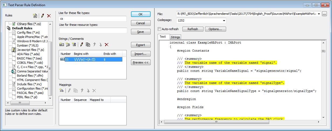Click the edit rule pencil icon

[x=43, y=16]
